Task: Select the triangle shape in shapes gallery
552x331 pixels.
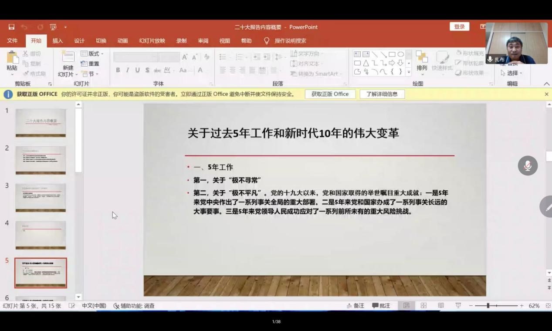Action: pyautogui.click(x=366, y=63)
